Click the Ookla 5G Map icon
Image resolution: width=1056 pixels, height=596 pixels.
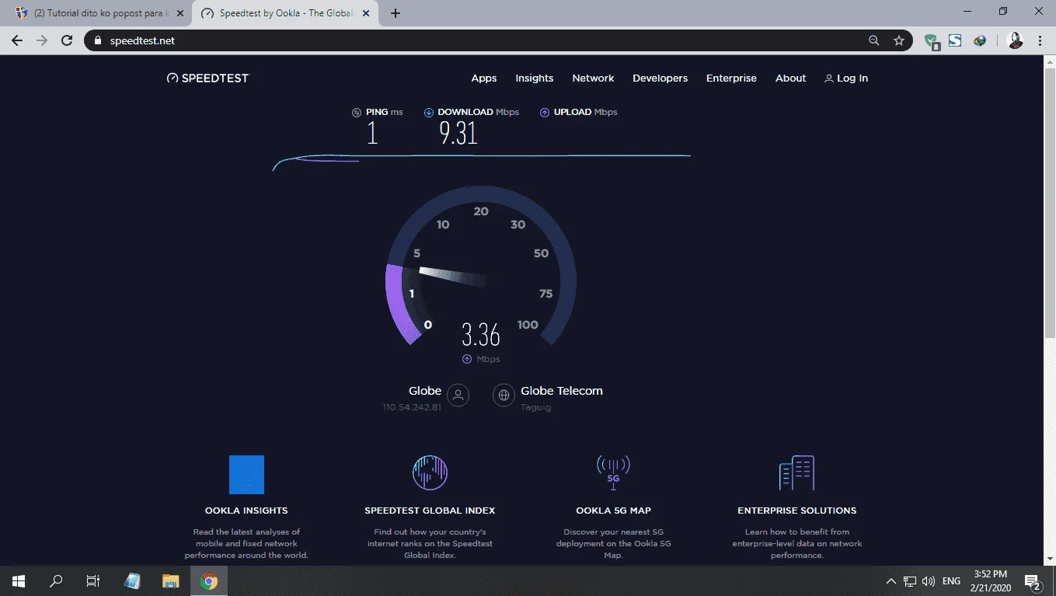613,472
